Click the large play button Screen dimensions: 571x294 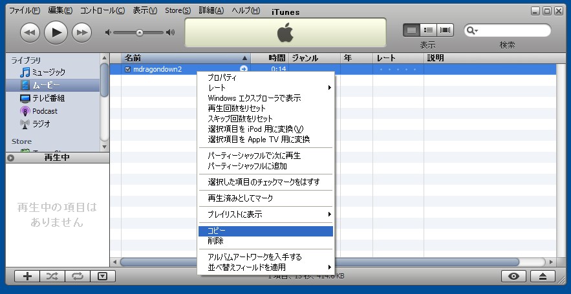(56, 33)
